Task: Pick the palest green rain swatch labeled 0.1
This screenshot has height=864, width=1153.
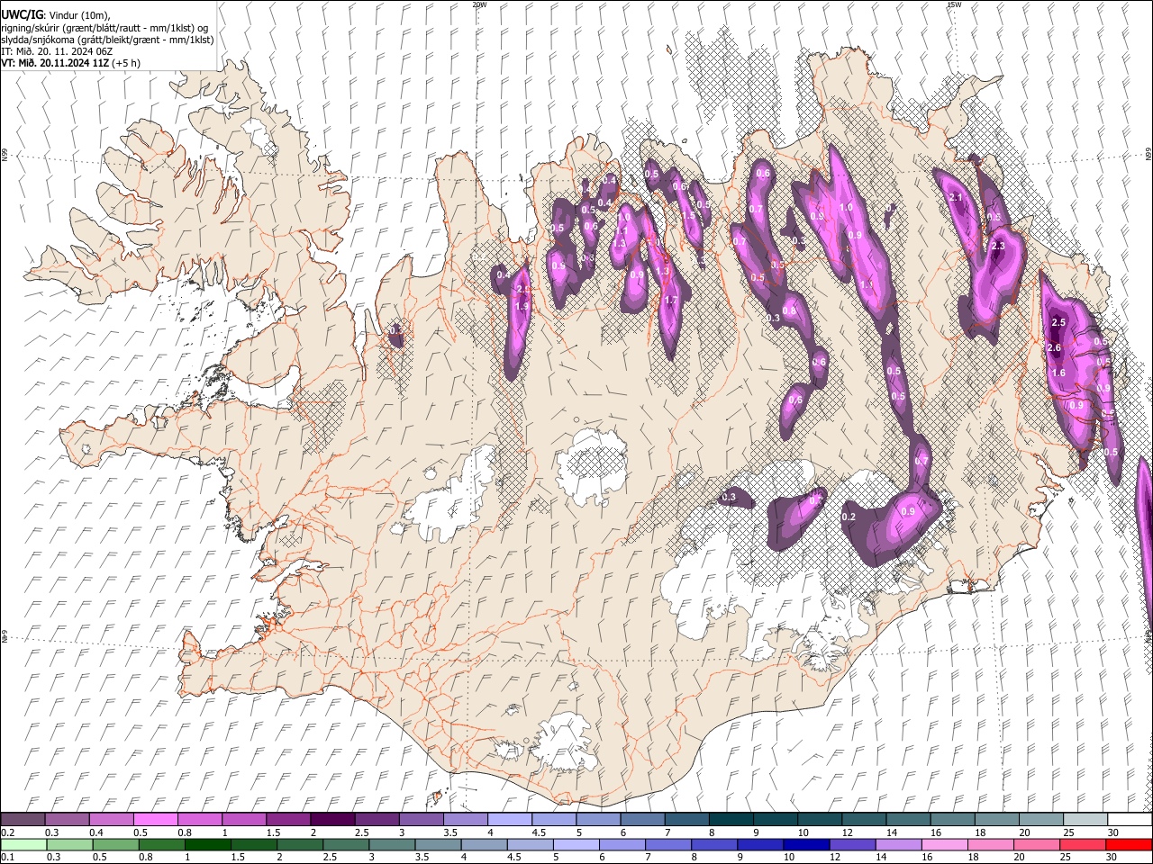Action: tap(23, 844)
